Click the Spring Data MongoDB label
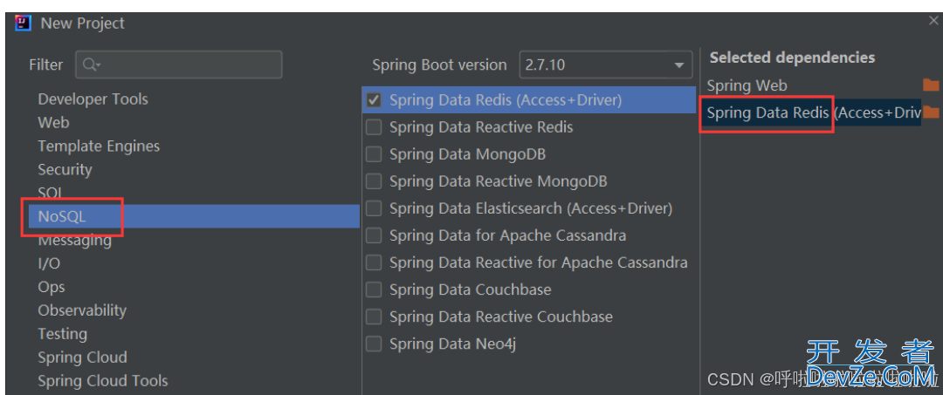This screenshot has width=943, height=395. point(467,154)
